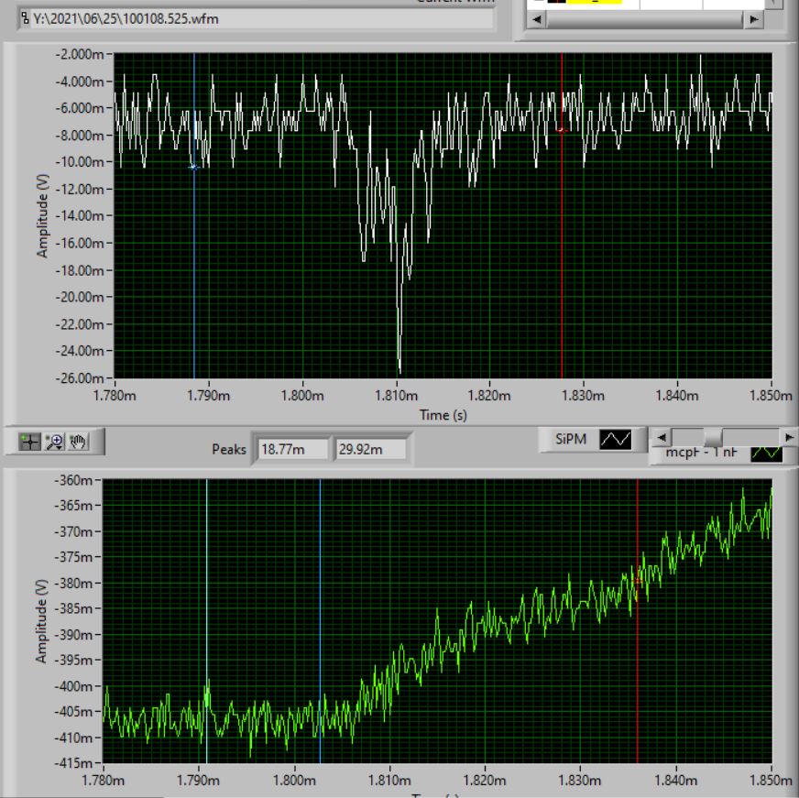Click the file path browse icon
Screen dimensions: 799x798
[x=25, y=18]
